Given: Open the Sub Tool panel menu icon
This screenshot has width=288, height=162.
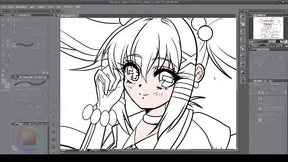Looking at the screenshot, I should [13, 15].
